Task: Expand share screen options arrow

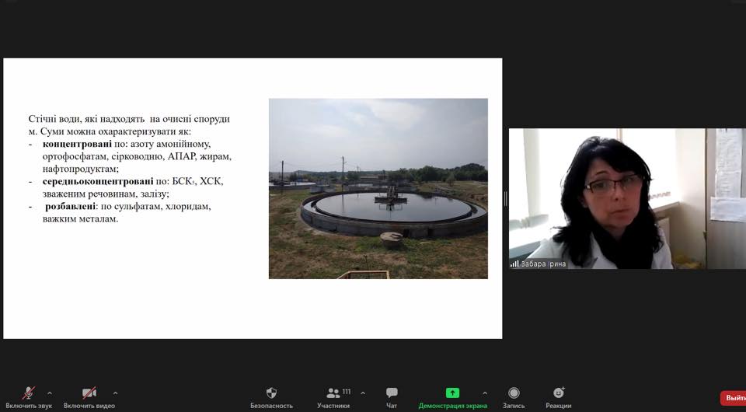Action: [x=485, y=393]
